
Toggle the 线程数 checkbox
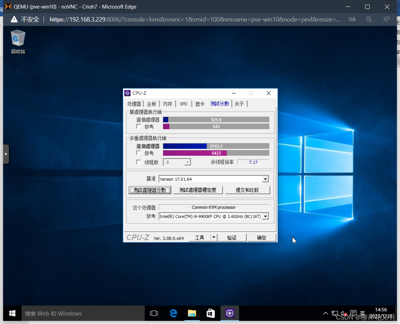(139, 162)
